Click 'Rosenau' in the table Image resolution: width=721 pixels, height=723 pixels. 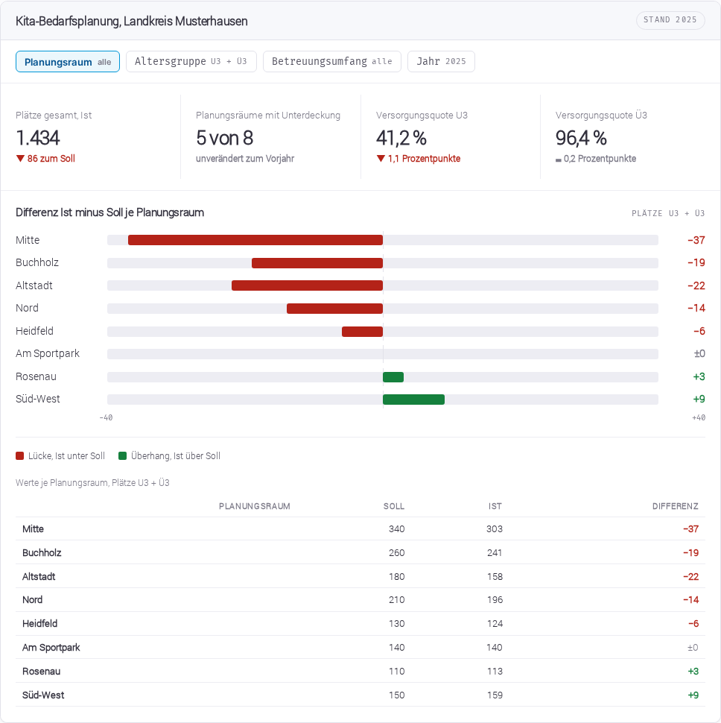(42, 672)
